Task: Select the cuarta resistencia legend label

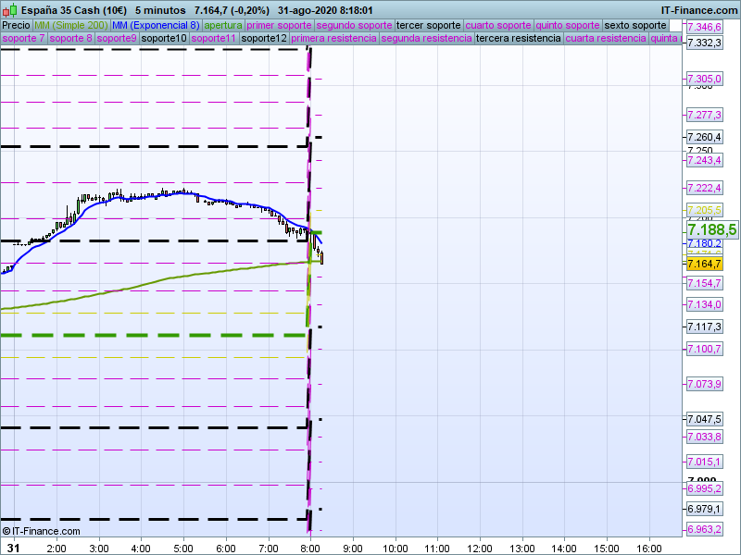Action: point(606,39)
